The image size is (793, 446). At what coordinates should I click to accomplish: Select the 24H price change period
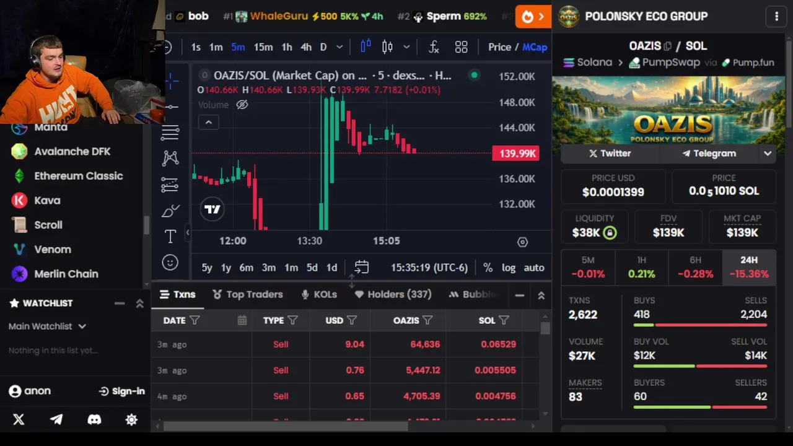point(749,267)
